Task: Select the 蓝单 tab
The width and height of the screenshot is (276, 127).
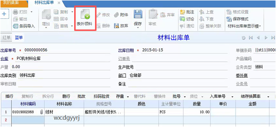Action: coord(19,37)
